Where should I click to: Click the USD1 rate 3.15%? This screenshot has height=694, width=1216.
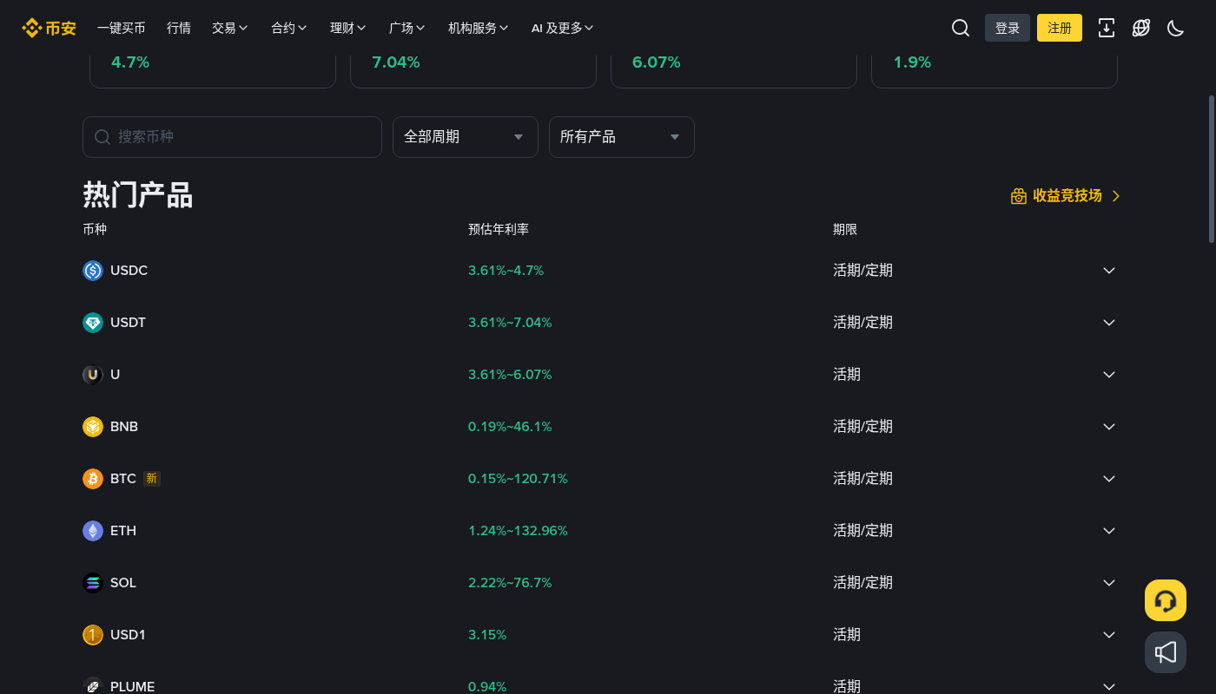coord(487,635)
